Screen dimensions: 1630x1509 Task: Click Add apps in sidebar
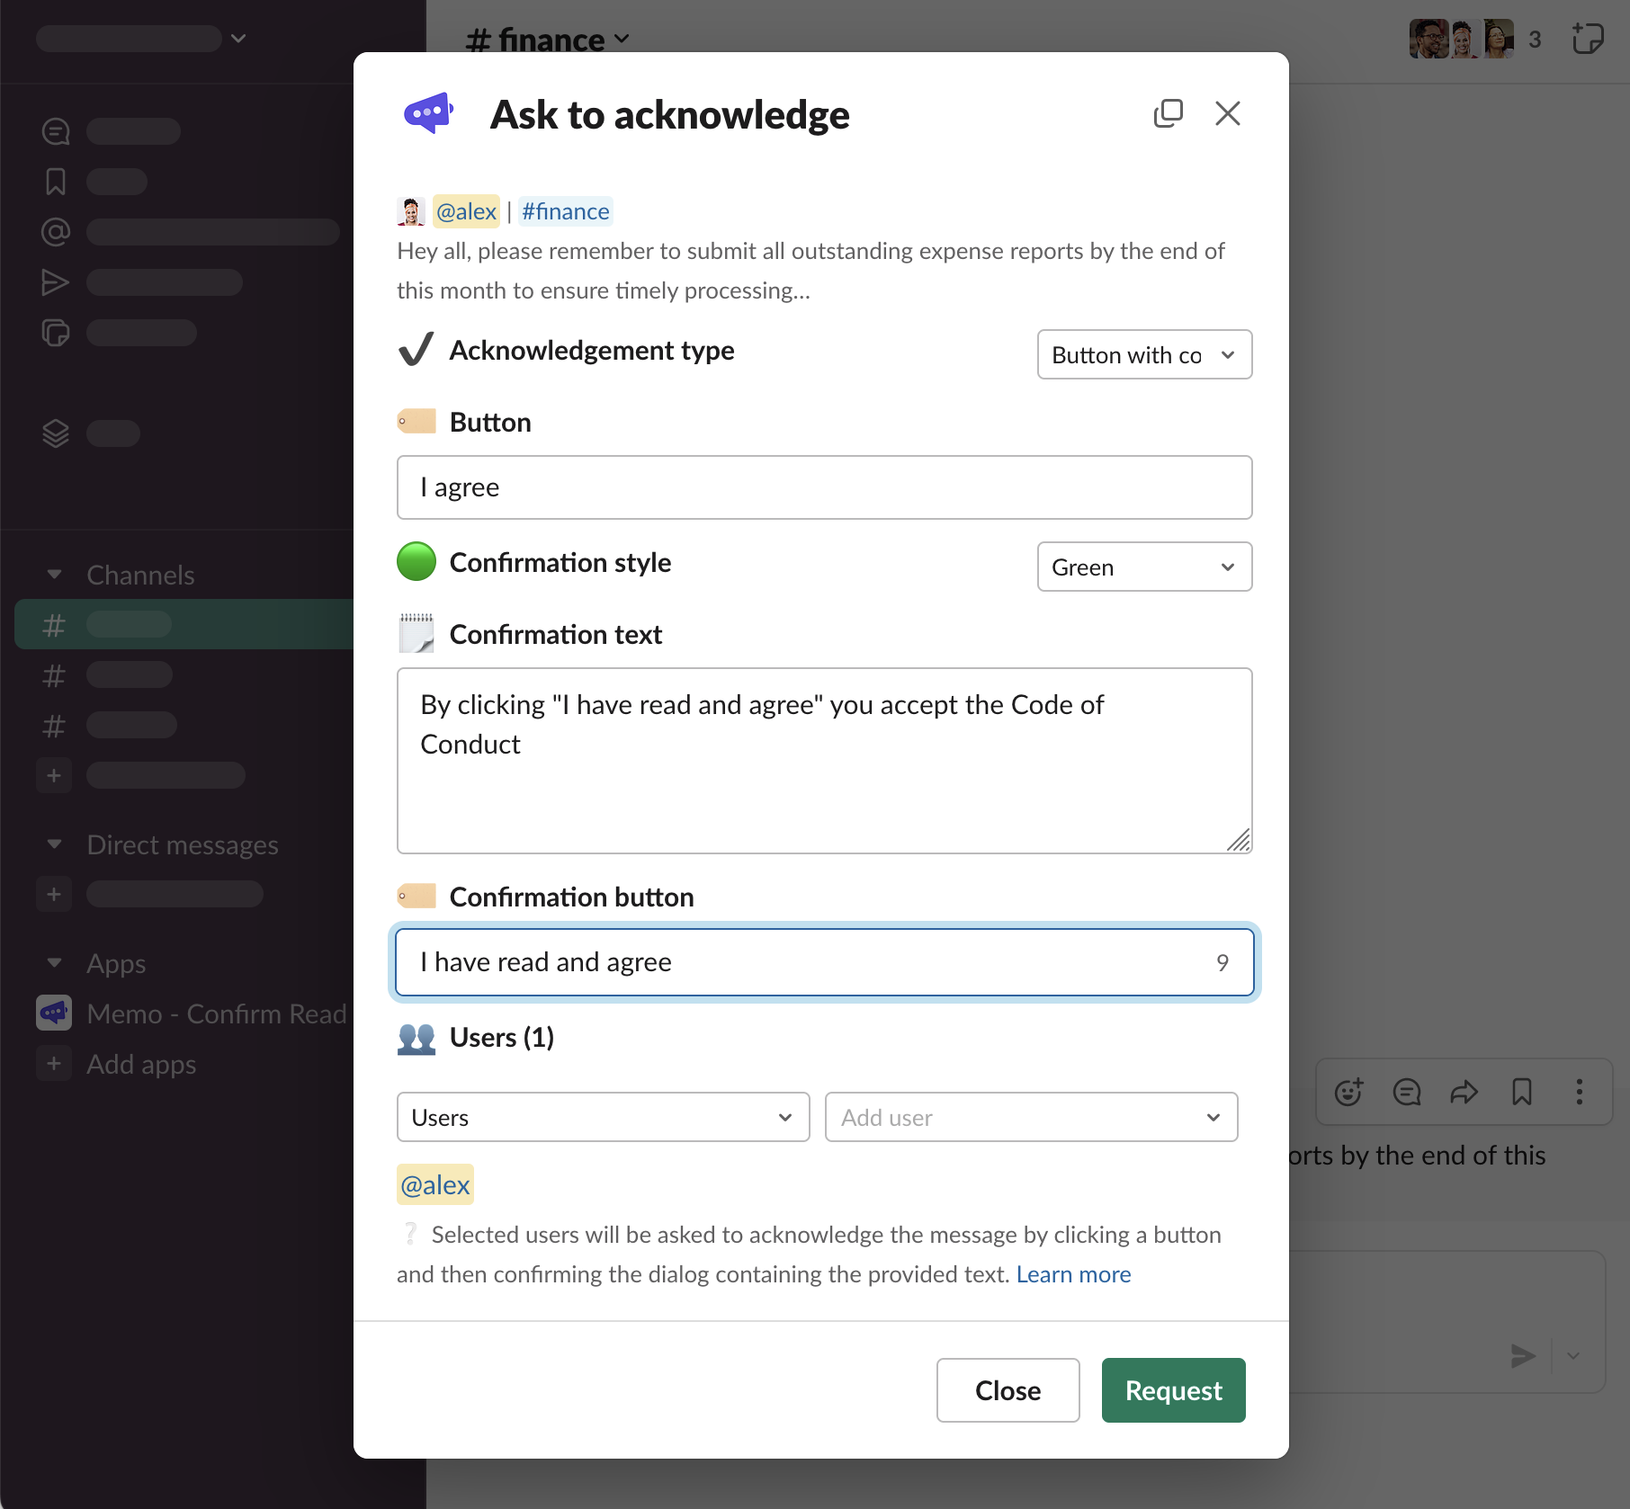pos(141,1064)
